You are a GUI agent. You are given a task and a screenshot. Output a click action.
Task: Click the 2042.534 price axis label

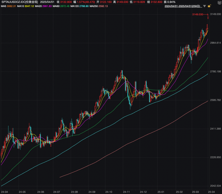(x=216, y=186)
